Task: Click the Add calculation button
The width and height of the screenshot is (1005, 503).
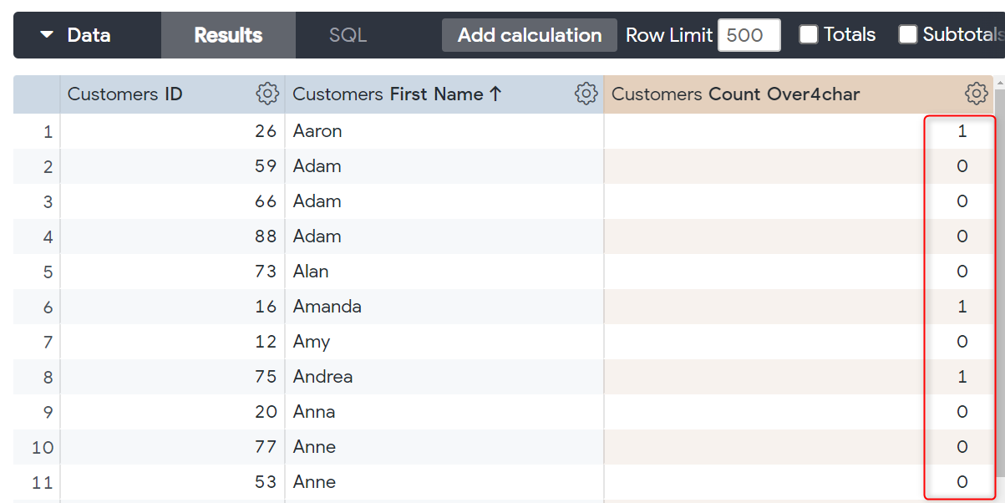Action: 529,34
